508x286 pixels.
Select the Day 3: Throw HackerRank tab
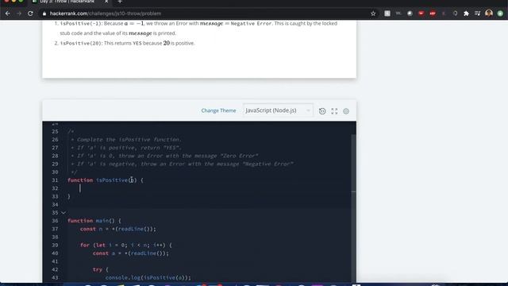point(67,2)
